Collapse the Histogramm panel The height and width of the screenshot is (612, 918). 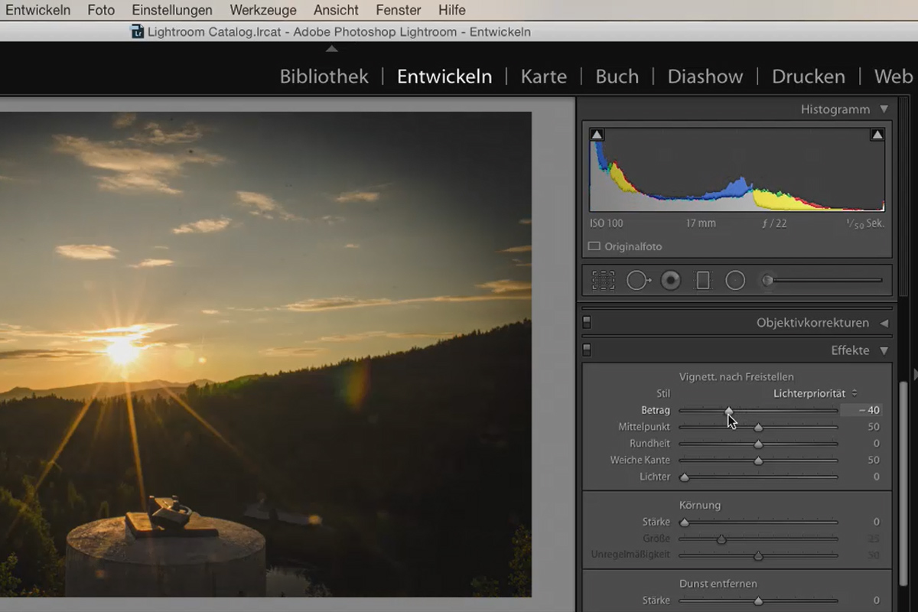coord(884,109)
